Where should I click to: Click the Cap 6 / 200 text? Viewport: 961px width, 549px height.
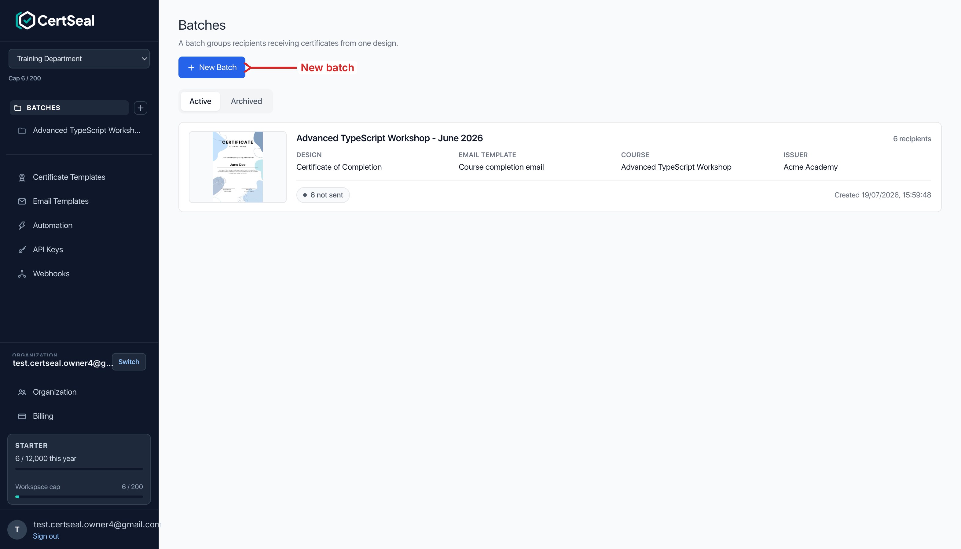(25, 79)
